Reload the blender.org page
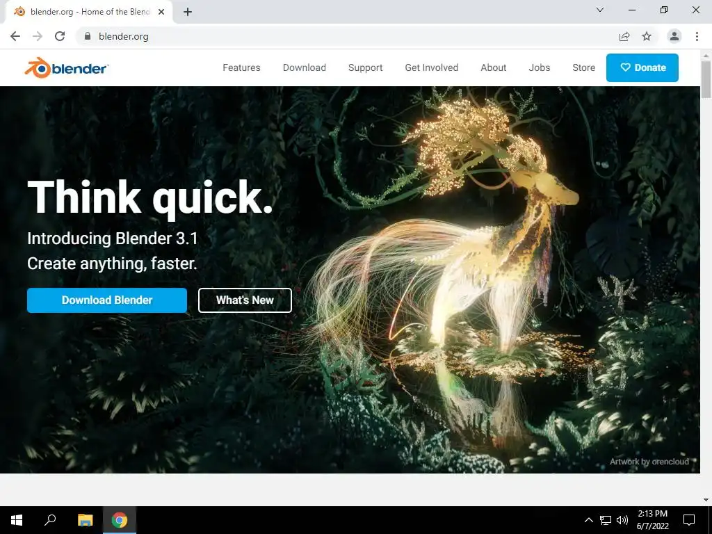712x534 pixels. (x=60, y=36)
